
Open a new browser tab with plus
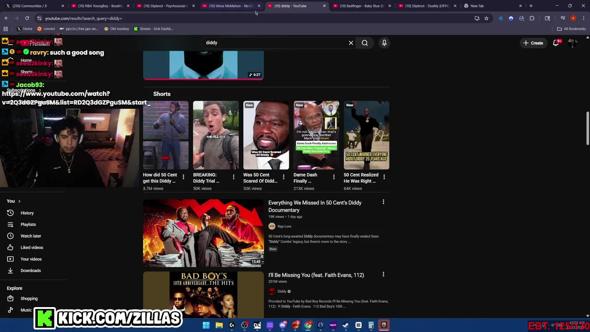(x=531, y=6)
